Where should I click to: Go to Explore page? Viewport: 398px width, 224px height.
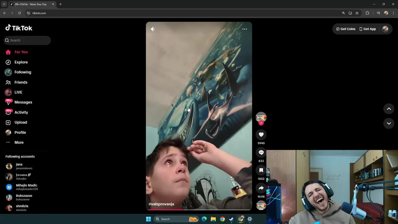point(21,62)
